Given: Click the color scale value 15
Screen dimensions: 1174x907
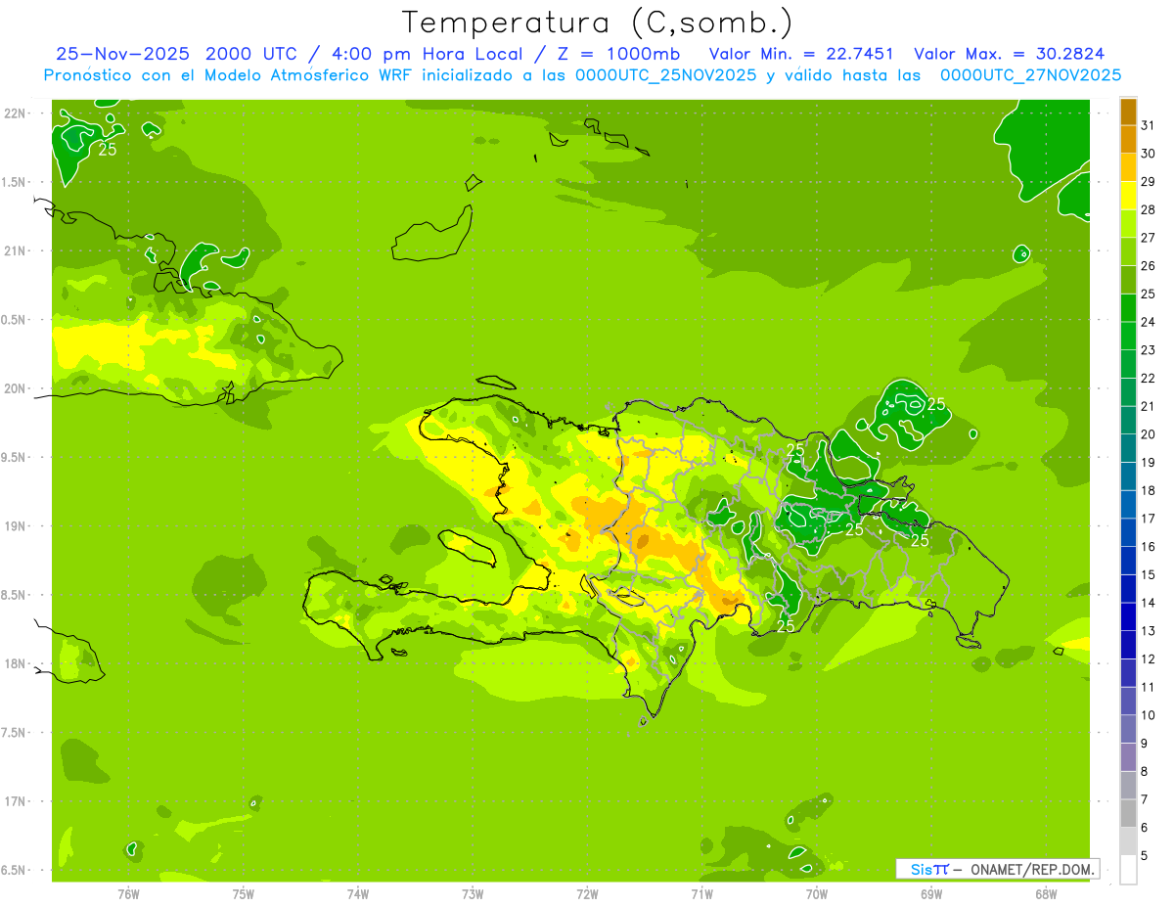Looking at the screenshot, I should pyautogui.click(x=1149, y=574).
